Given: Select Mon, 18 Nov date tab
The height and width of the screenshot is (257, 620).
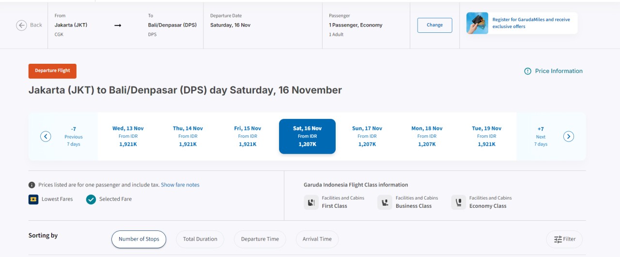Looking at the screenshot, I should point(427,136).
